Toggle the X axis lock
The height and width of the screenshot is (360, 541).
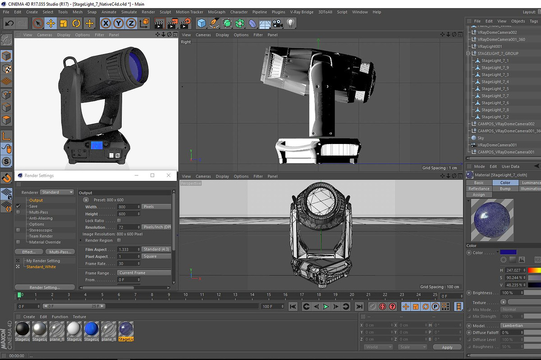pyautogui.click(x=106, y=23)
